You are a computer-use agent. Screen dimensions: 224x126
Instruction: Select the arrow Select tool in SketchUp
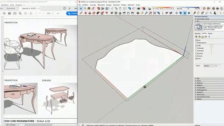coord(81,8)
